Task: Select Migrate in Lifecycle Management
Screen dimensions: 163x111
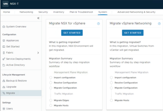Action: [x=21, y=93]
